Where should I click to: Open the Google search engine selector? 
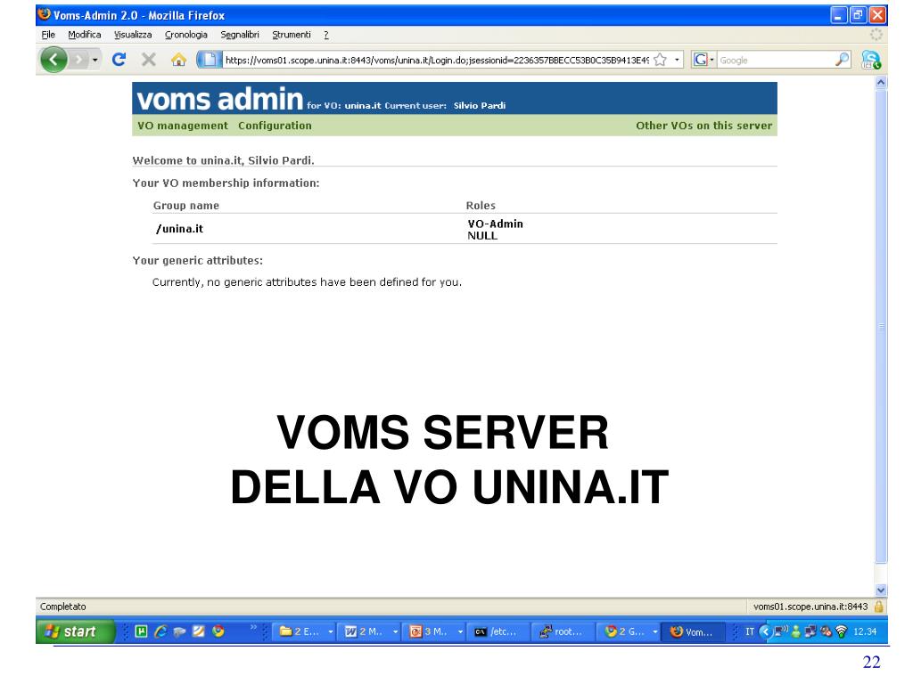[703, 60]
